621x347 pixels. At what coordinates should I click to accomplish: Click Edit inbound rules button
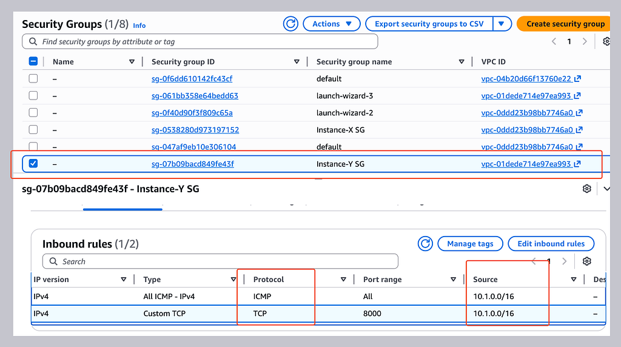[551, 244]
